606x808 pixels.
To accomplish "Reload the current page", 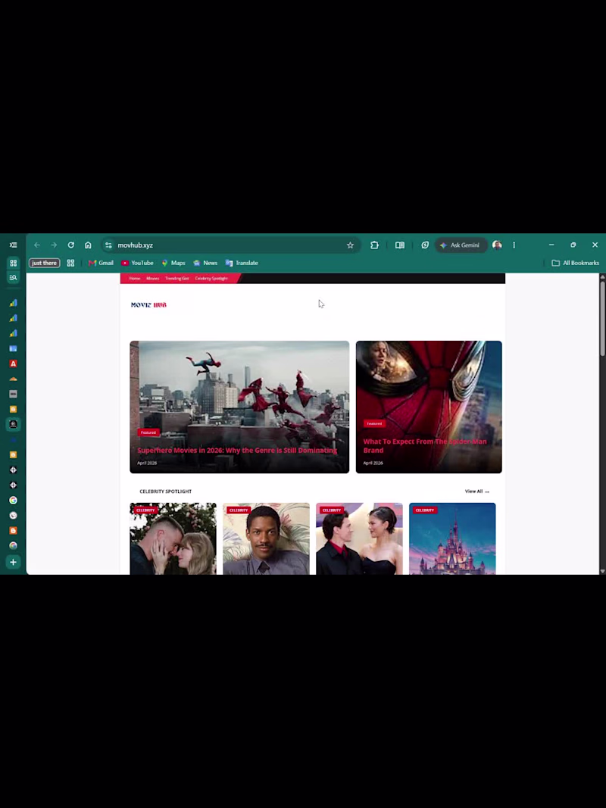I will [71, 245].
